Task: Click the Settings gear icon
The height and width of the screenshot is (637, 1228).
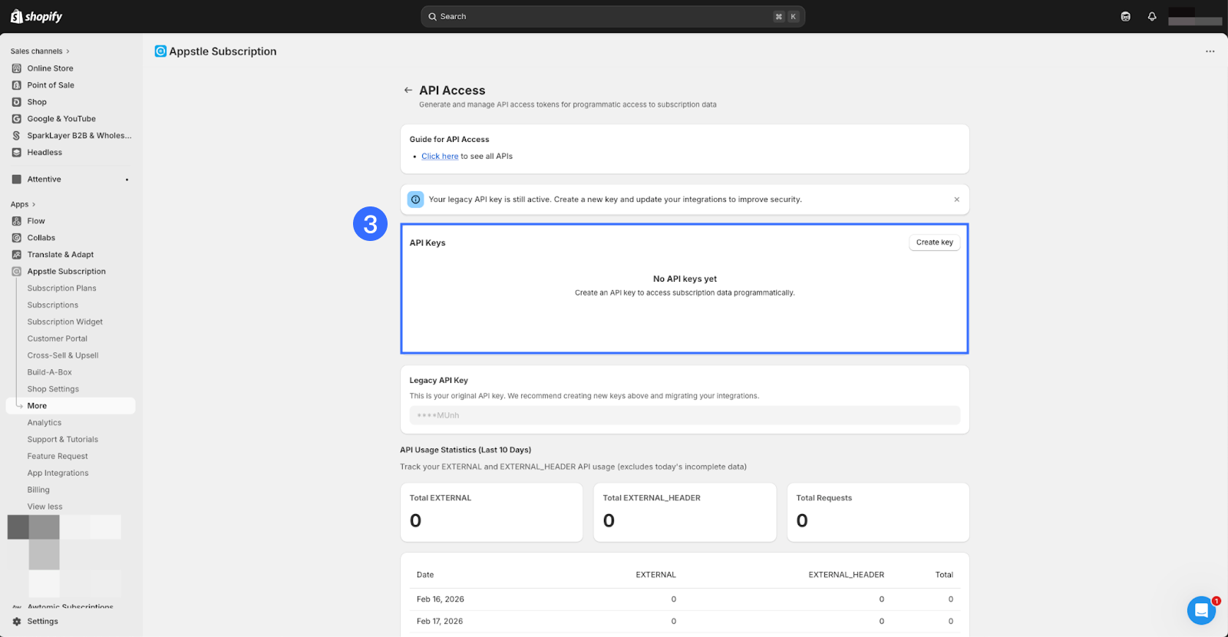Action: coord(17,622)
